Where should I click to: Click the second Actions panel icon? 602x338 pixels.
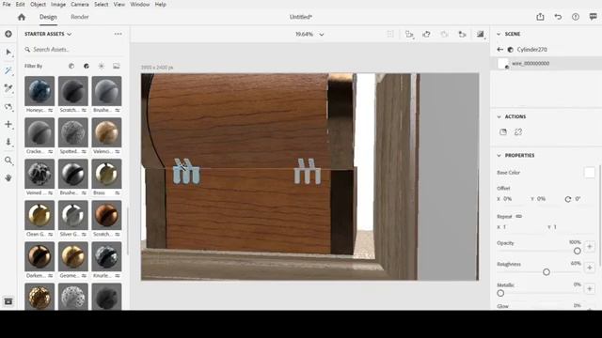pyautogui.click(x=518, y=132)
